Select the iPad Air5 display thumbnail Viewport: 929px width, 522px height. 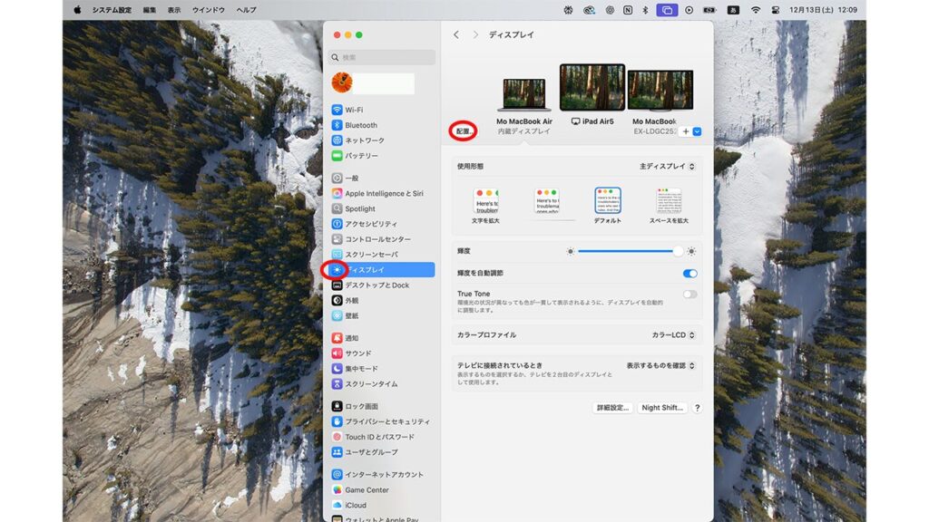coord(592,89)
